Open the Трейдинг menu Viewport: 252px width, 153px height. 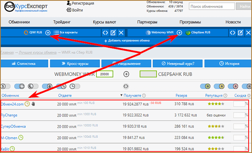tap(62, 22)
